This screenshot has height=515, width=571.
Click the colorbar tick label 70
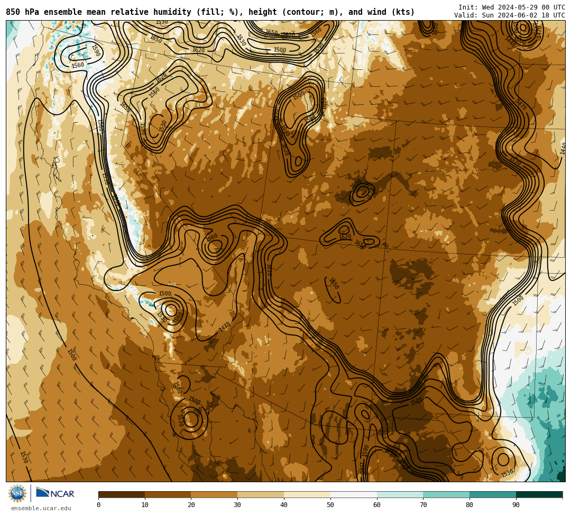[423, 505]
